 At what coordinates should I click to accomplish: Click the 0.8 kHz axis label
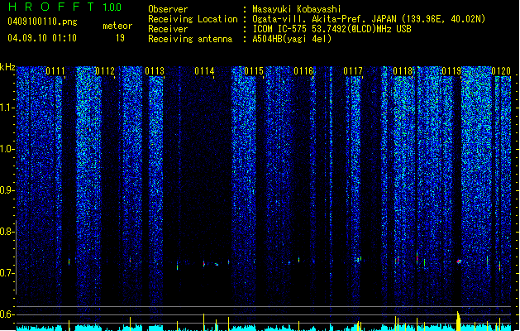click(x=7, y=232)
